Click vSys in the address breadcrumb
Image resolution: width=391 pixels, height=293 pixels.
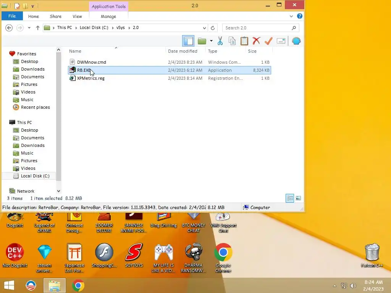120,27
